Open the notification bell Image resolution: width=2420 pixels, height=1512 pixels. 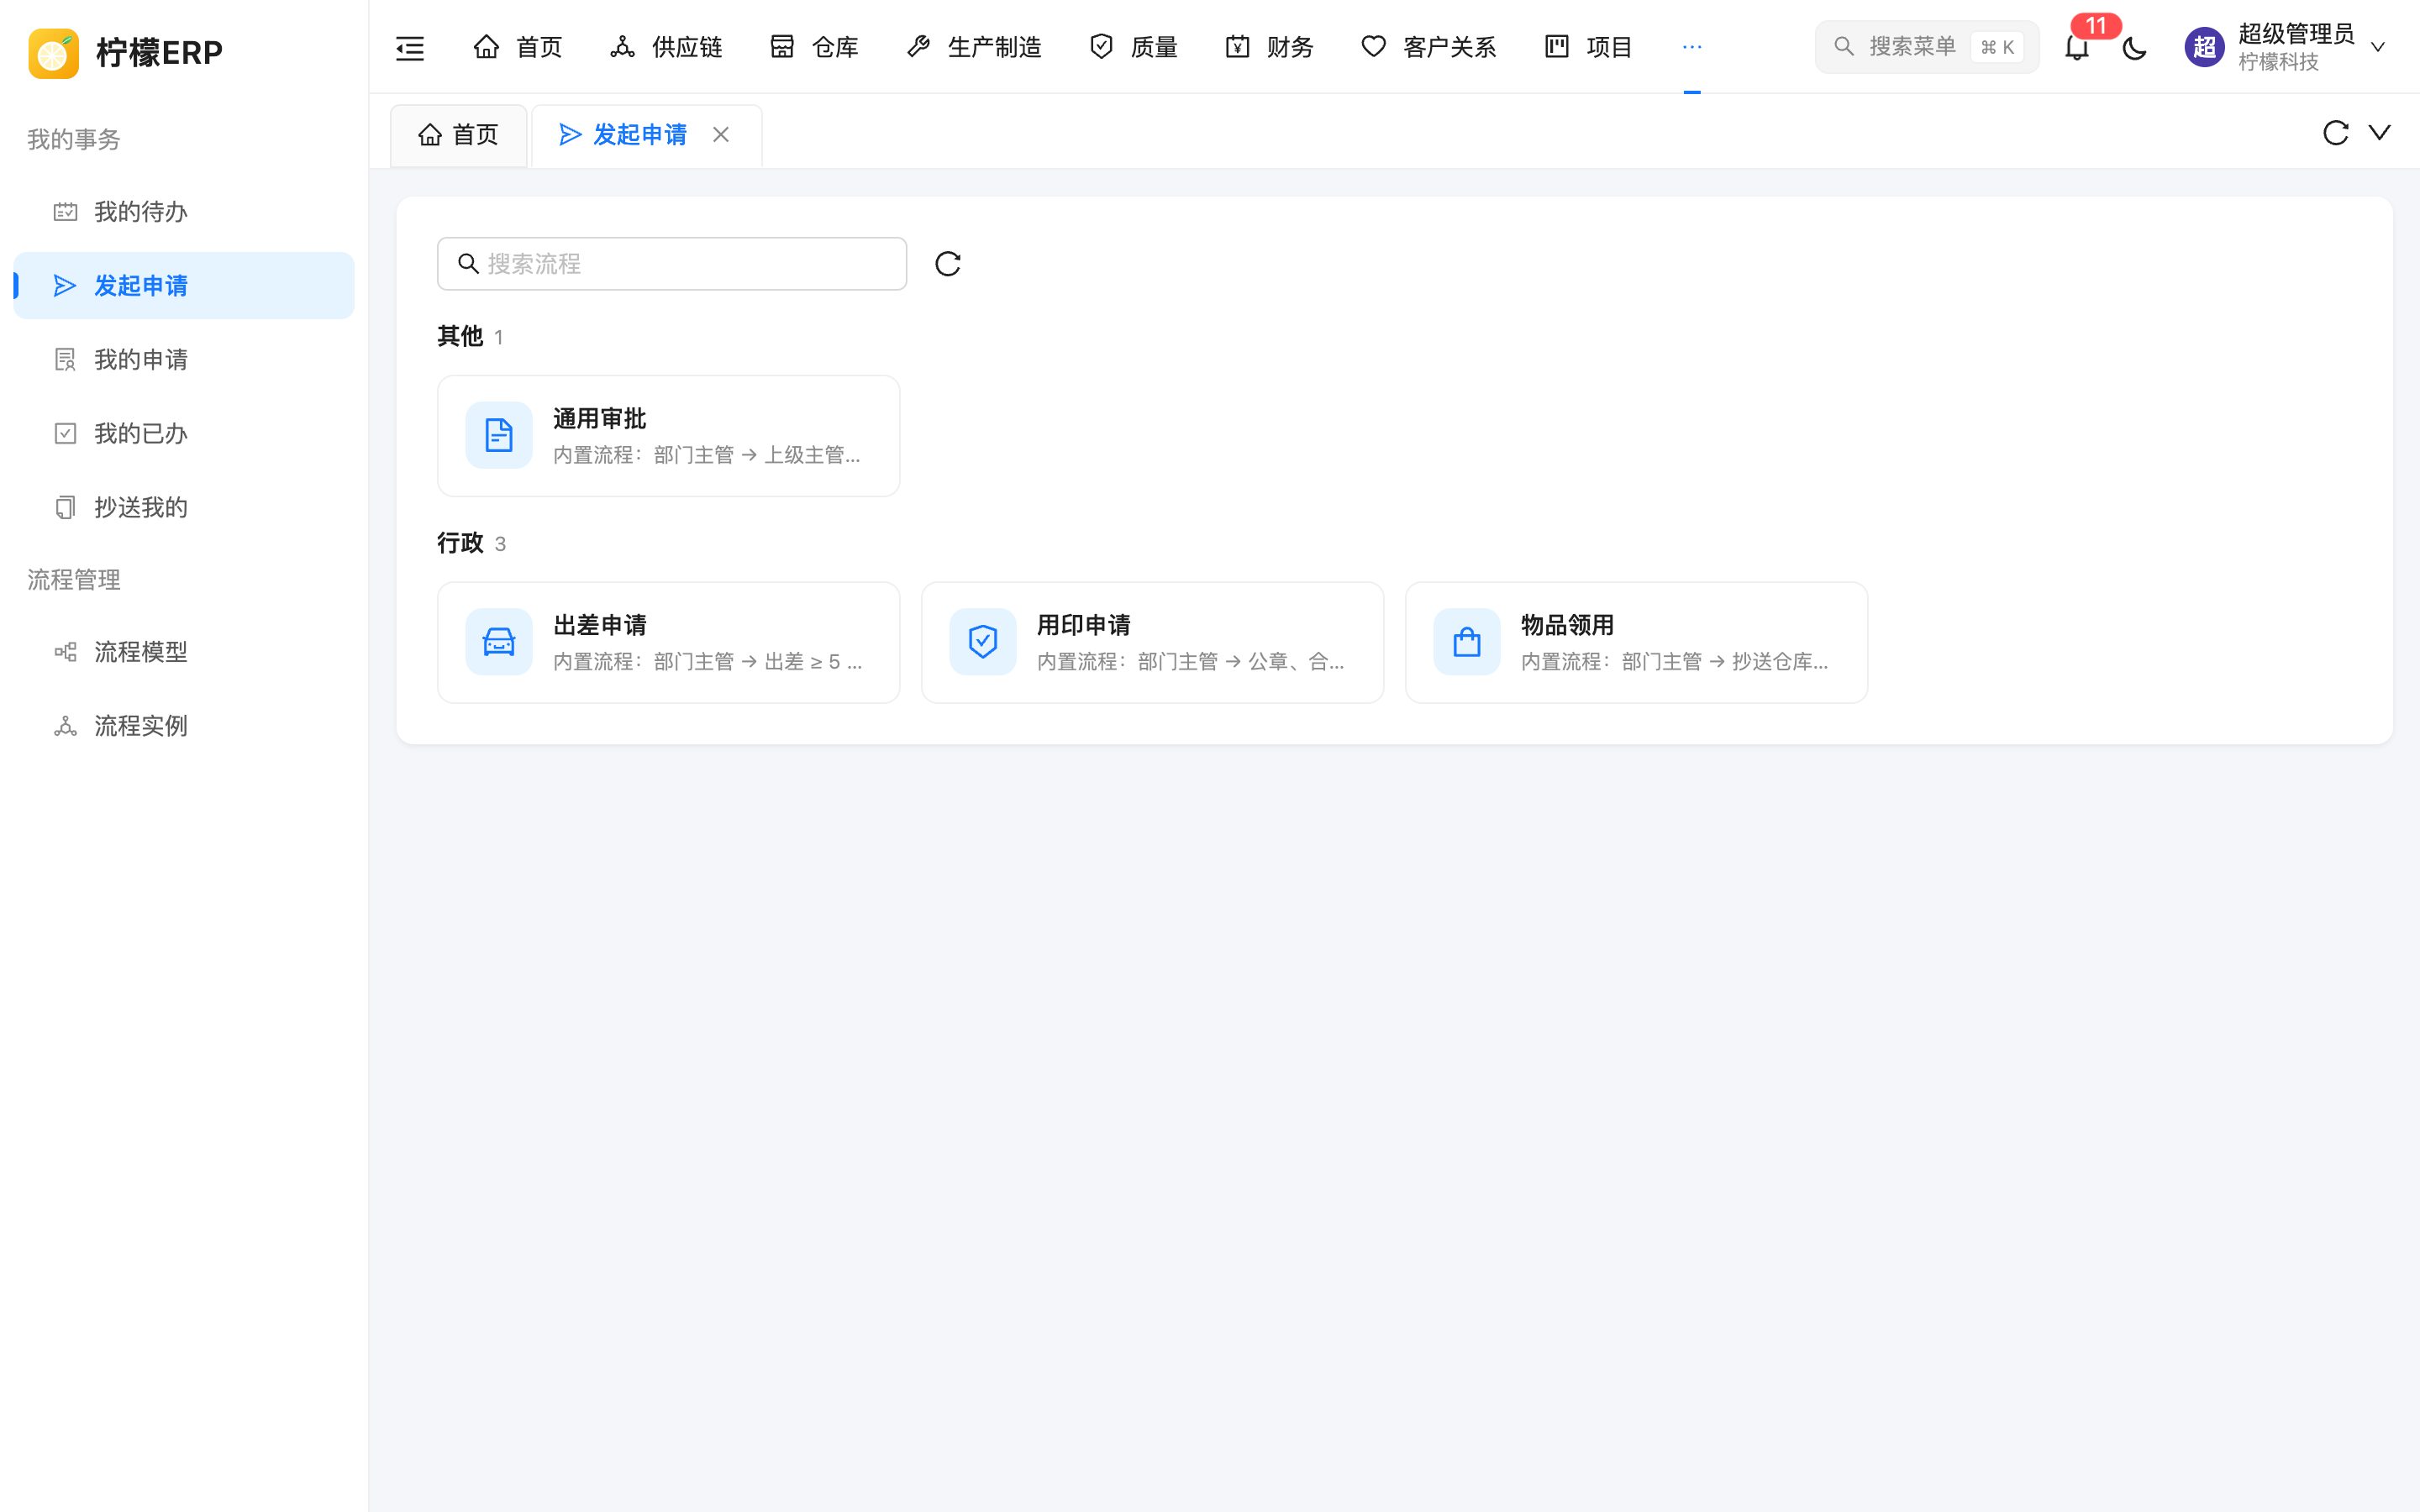click(x=2076, y=47)
